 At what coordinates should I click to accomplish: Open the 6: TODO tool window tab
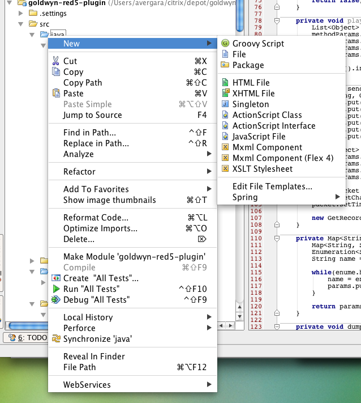pyautogui.click(x=27, y=337)
